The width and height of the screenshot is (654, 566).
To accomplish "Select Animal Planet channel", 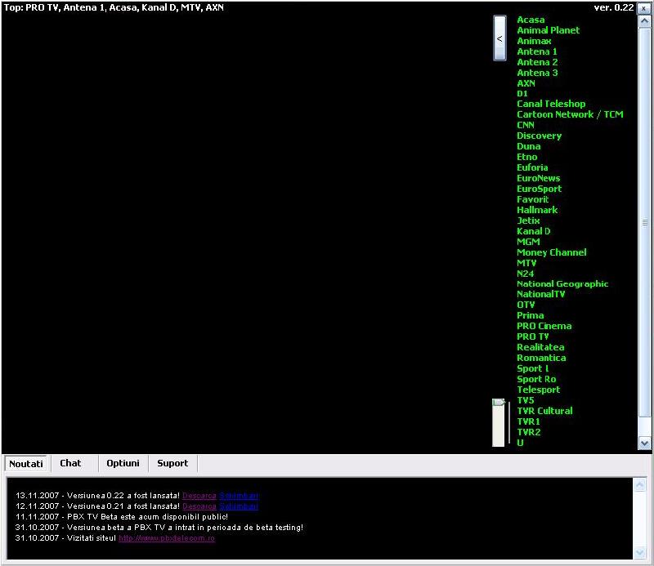I will (x=548, y=30).
